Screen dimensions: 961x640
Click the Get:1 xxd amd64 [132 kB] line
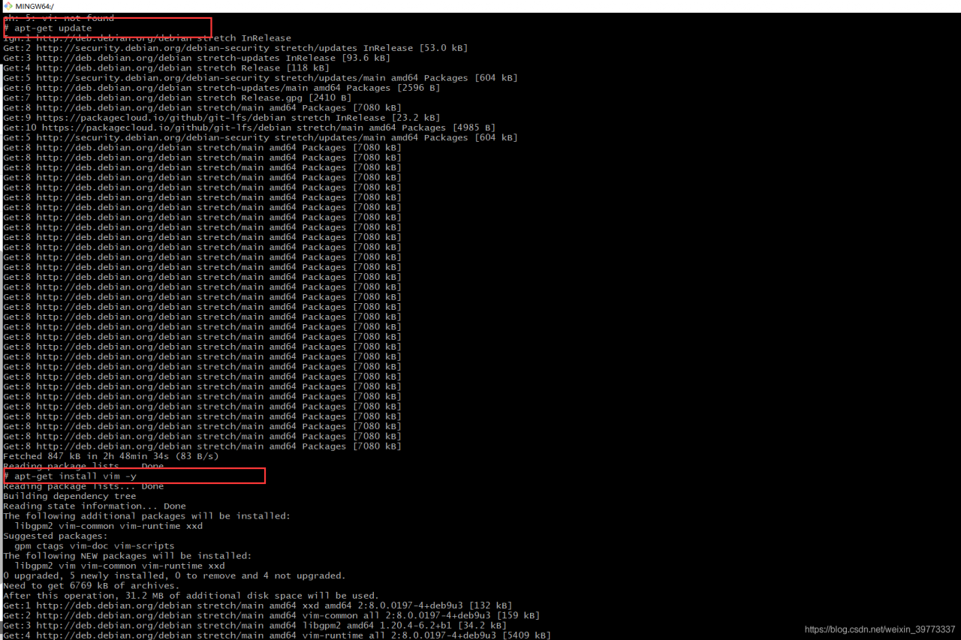(258, 605)
